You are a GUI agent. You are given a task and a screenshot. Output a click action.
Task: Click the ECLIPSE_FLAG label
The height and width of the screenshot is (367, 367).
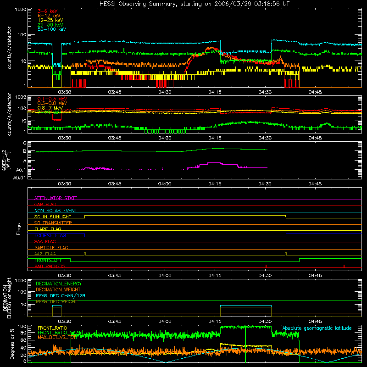coord(50,235)
